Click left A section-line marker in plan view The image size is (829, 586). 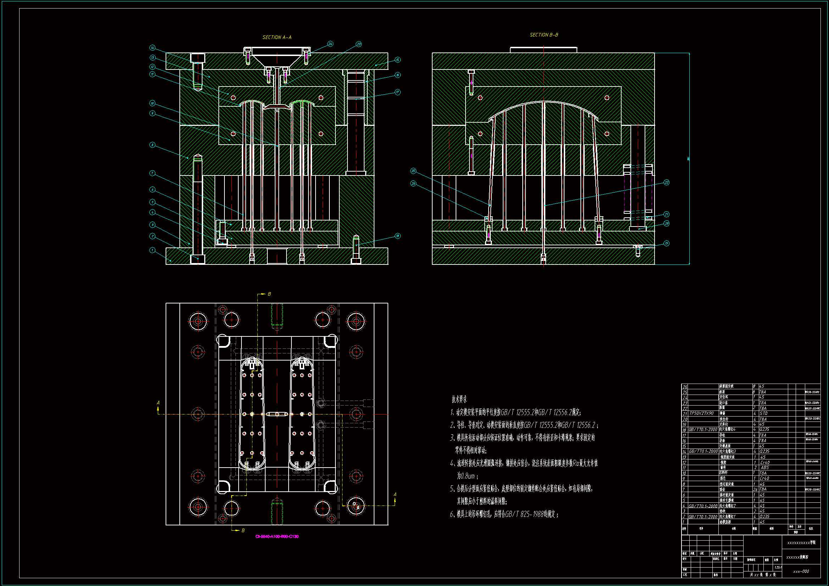158,403
